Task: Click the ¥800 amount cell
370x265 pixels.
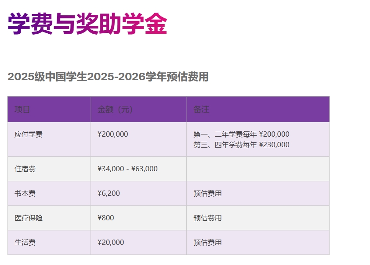Action: coord(104,218)
